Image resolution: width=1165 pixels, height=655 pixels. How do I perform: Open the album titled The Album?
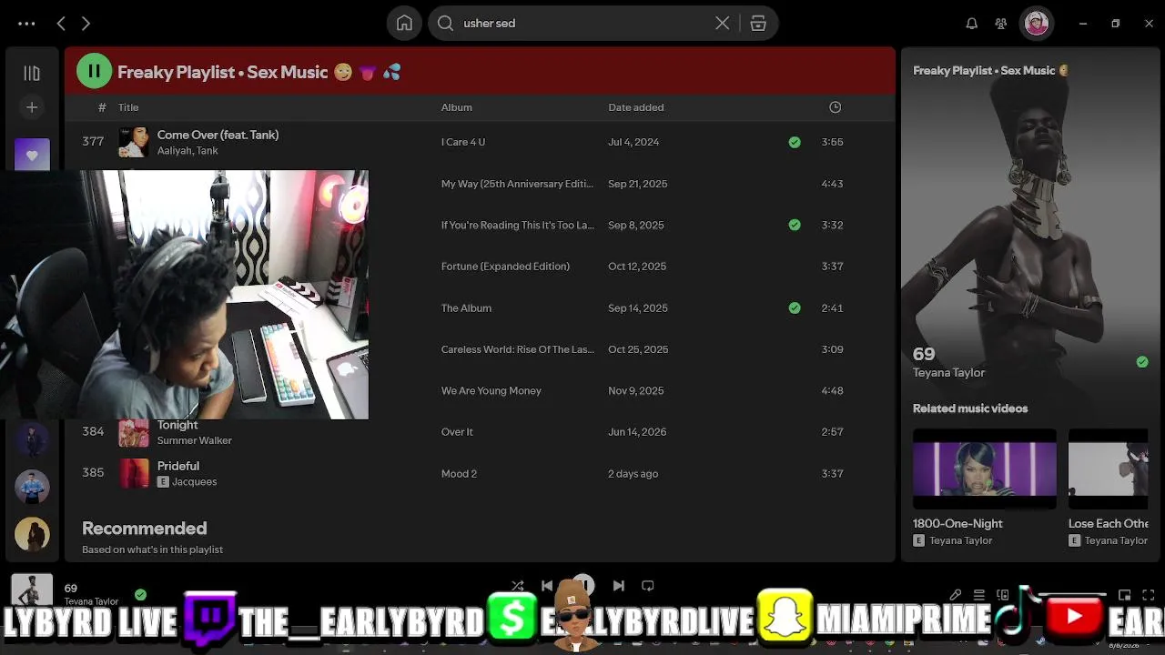coord(466,307)
